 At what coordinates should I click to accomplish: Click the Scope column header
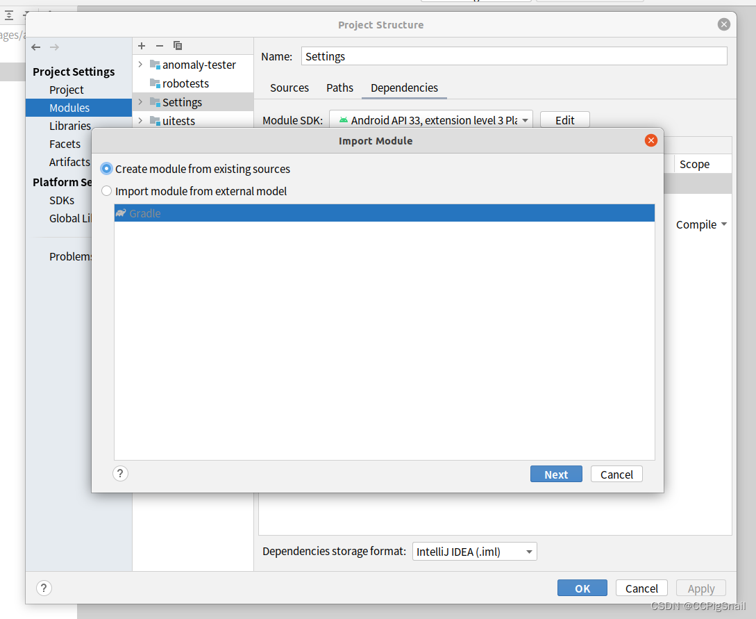(x=694, y=165)
